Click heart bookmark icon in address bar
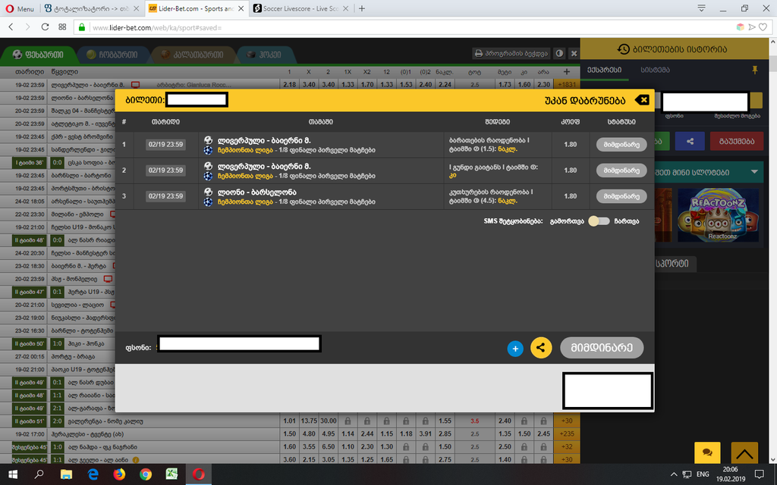Image resolution: width=777 pixels, height=485 pixels. tap(763, 27)
